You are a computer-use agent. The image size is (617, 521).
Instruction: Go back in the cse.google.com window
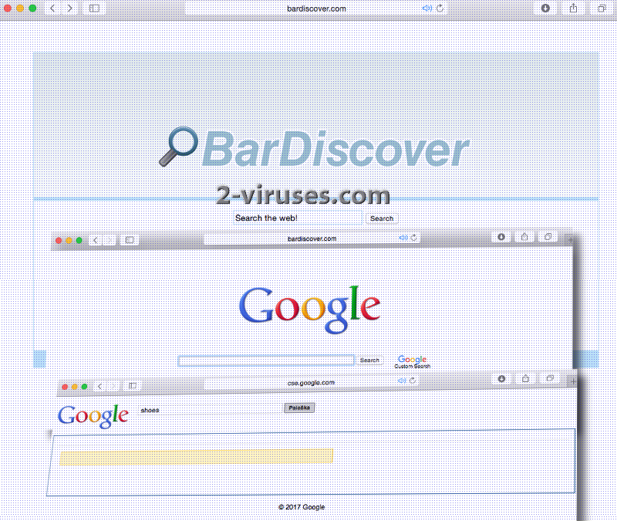click(99, 387)
